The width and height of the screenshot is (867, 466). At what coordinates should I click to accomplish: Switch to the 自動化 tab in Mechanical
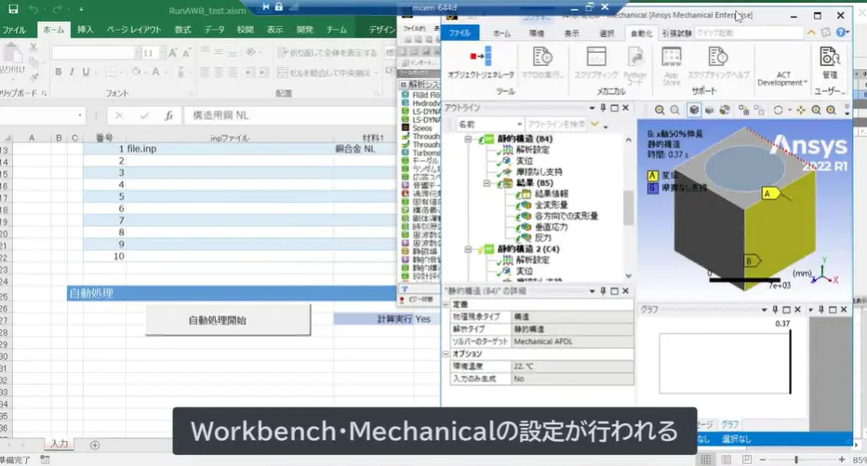(x=641, y=33)
